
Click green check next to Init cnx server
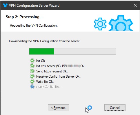coord(32,66)
